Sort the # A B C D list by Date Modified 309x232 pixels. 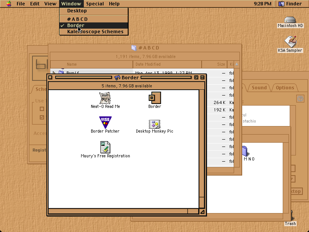pos(167,64)
